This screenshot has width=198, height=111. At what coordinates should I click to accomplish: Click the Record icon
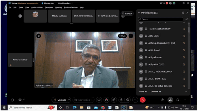(106, 100)
